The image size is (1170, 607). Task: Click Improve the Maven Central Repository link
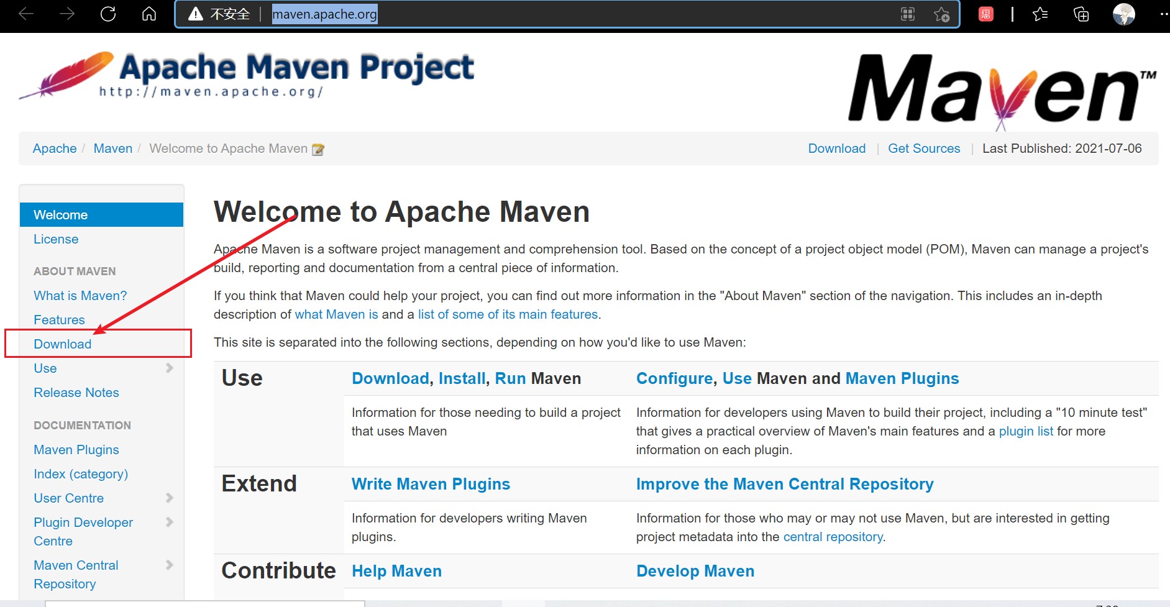(785, 484)
